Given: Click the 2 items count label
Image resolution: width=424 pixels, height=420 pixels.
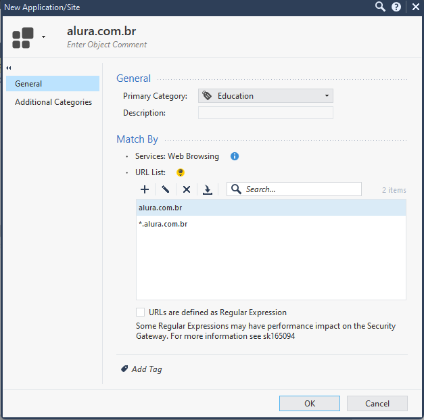Looking at the screenshot, I should click(394, 190).
